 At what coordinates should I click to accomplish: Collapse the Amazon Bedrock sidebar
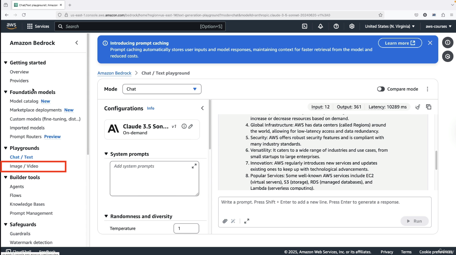[76, 43]
